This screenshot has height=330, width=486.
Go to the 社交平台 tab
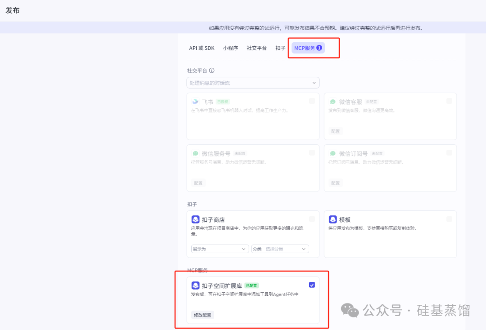pos(256,48)
